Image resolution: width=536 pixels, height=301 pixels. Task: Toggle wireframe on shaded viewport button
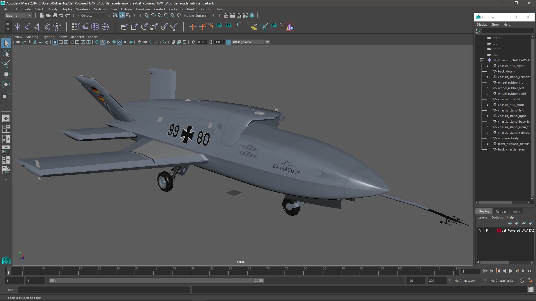click(x=114, y=42)
